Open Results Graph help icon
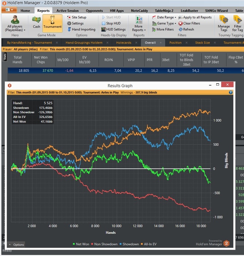 [230, 93]
